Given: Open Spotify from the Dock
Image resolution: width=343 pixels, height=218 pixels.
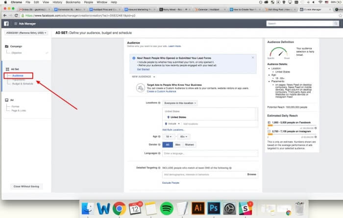Looking at the screenshot, I should pos(167,209).
